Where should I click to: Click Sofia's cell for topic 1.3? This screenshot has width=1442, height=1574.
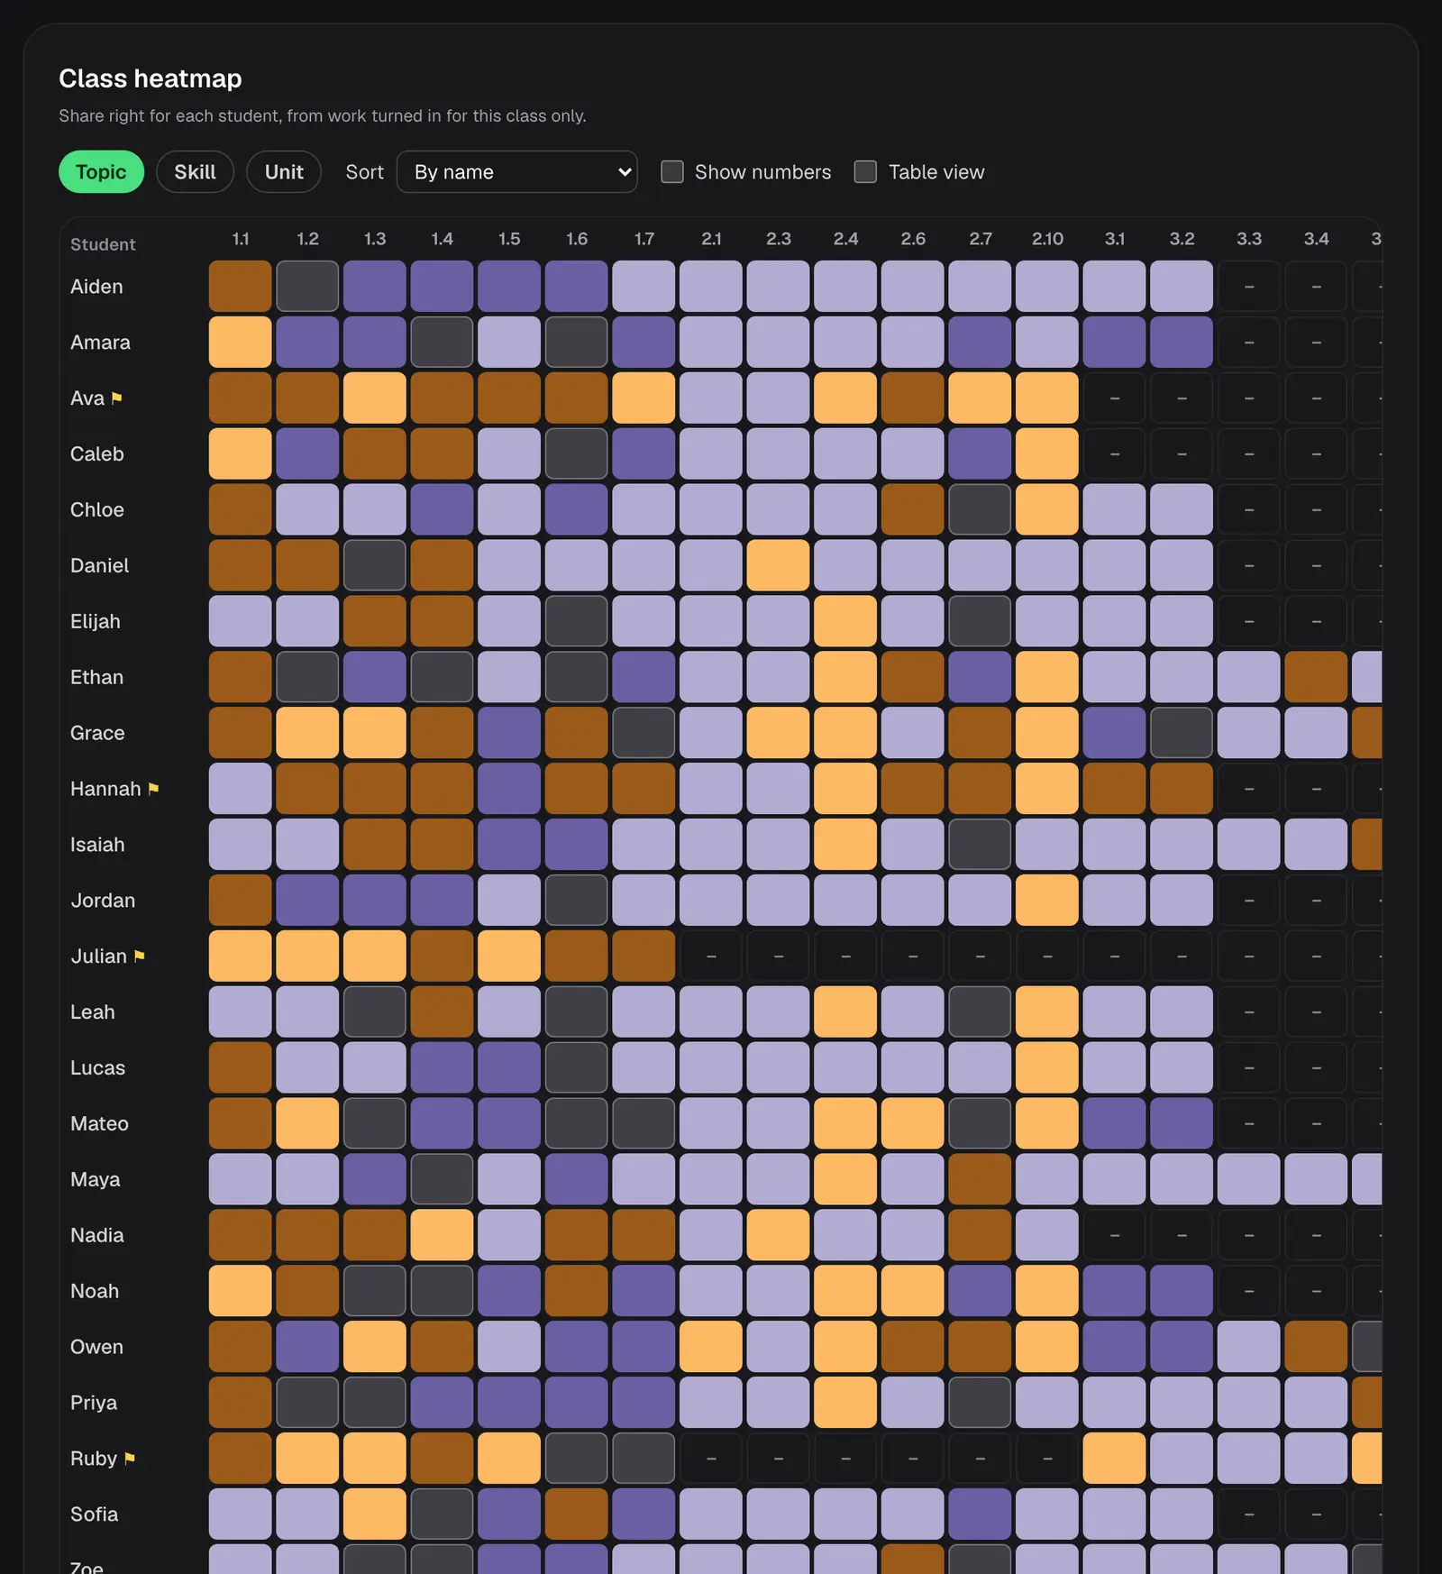tap(375, 1514)
